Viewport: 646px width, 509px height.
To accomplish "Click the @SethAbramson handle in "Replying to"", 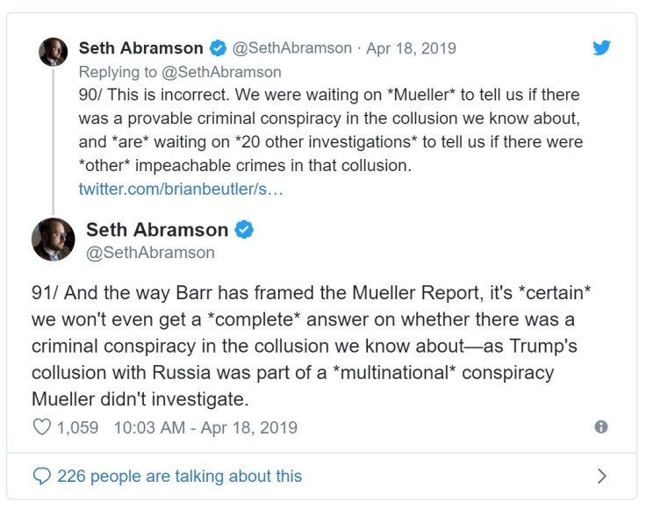I will click(x=232, y=72).
